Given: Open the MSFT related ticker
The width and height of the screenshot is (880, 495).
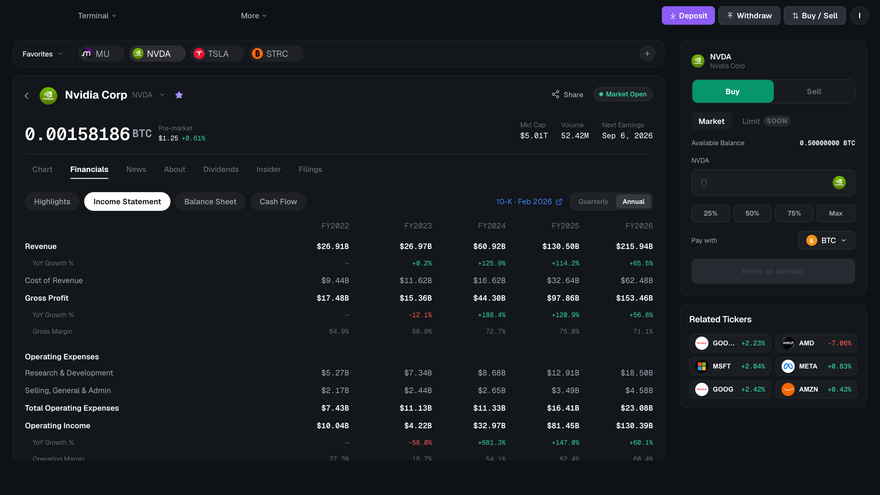Looking at the screenshot, I should pyautogui.click(x=730, y=366).
